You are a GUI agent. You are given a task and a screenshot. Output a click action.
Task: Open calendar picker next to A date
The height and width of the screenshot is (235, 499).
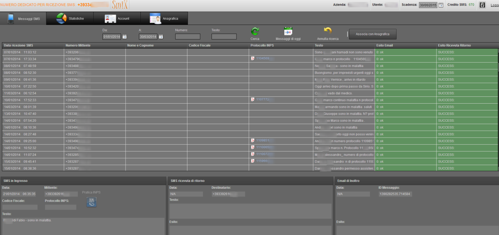coord(161,37)
